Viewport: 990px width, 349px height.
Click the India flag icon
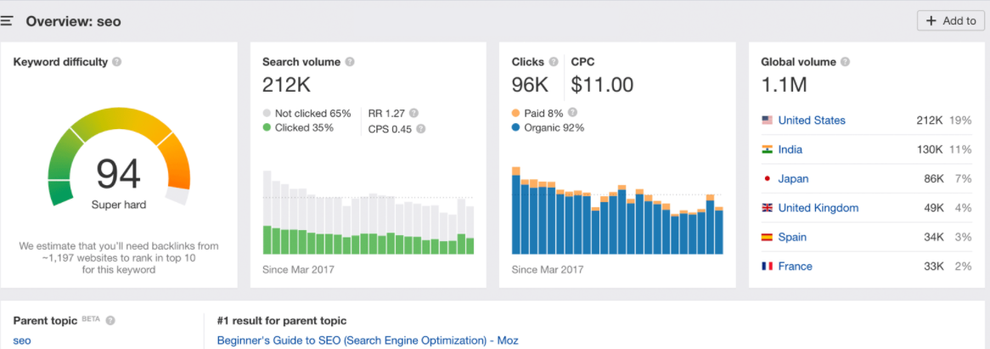click(x=768, y=149)
